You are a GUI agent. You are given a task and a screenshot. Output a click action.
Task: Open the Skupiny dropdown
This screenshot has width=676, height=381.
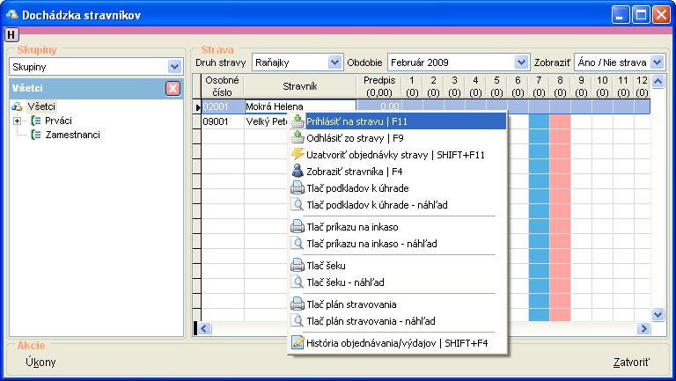(173, 67)
